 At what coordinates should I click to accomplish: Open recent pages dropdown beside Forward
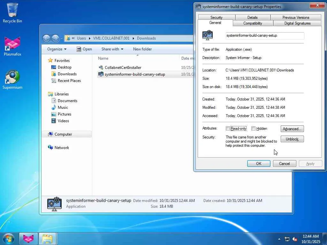coord(61,39)
